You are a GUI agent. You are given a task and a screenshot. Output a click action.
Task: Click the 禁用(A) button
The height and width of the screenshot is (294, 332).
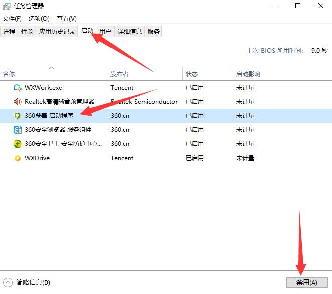point(307,283)
